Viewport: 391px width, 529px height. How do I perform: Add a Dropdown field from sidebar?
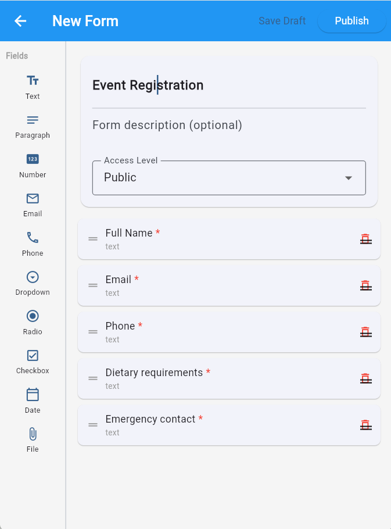[33, 284]
